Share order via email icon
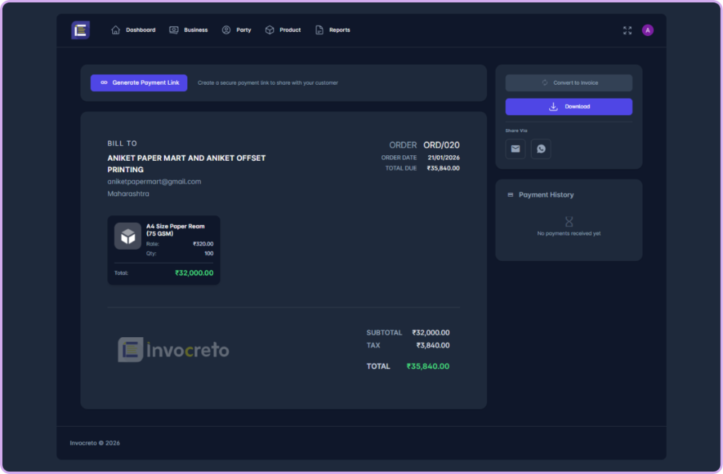Image resolution: width=723 pixels, height=474 pixels. 515,149
